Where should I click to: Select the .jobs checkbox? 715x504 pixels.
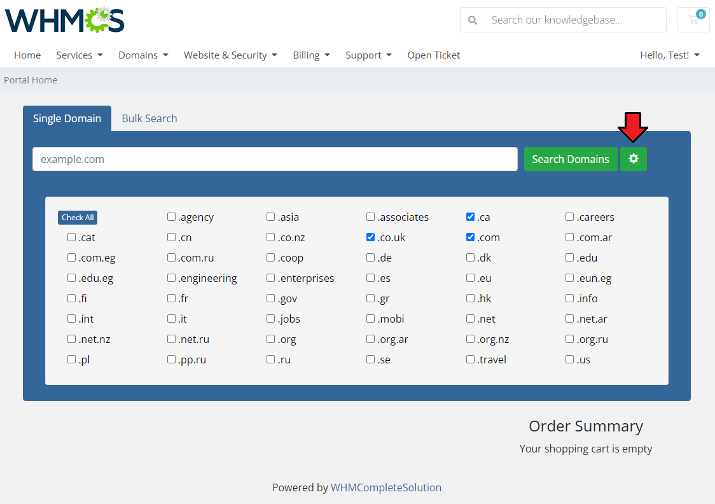point(270,318)
